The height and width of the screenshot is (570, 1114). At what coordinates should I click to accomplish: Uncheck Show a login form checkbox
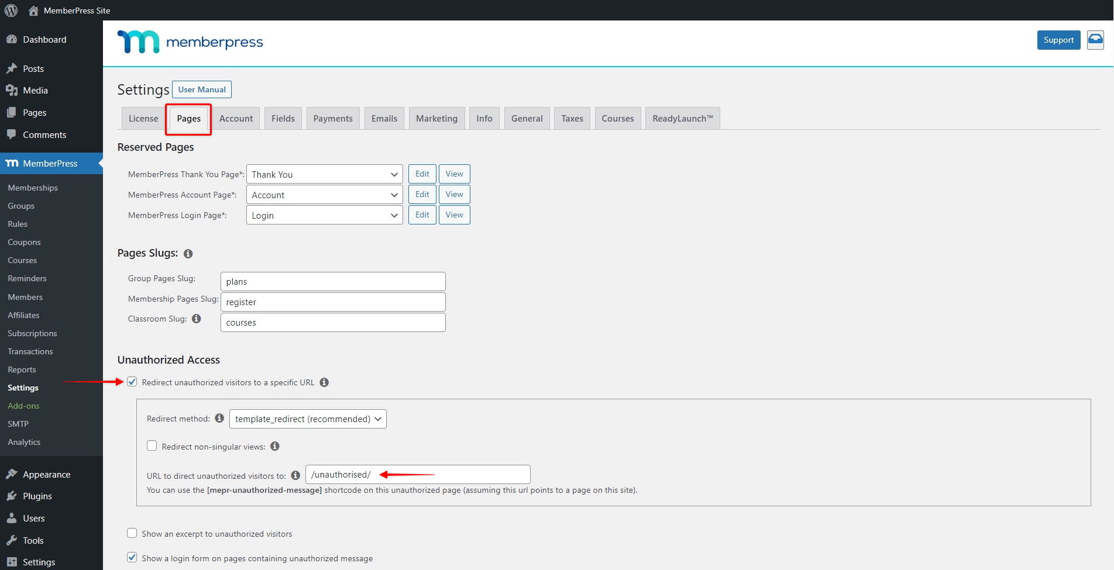[x=132, y=558]
